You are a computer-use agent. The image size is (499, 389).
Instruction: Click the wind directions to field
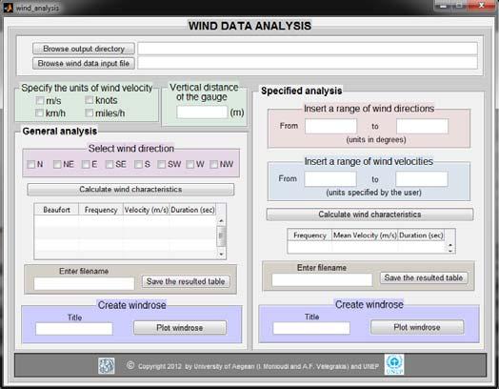coord(422,126)
